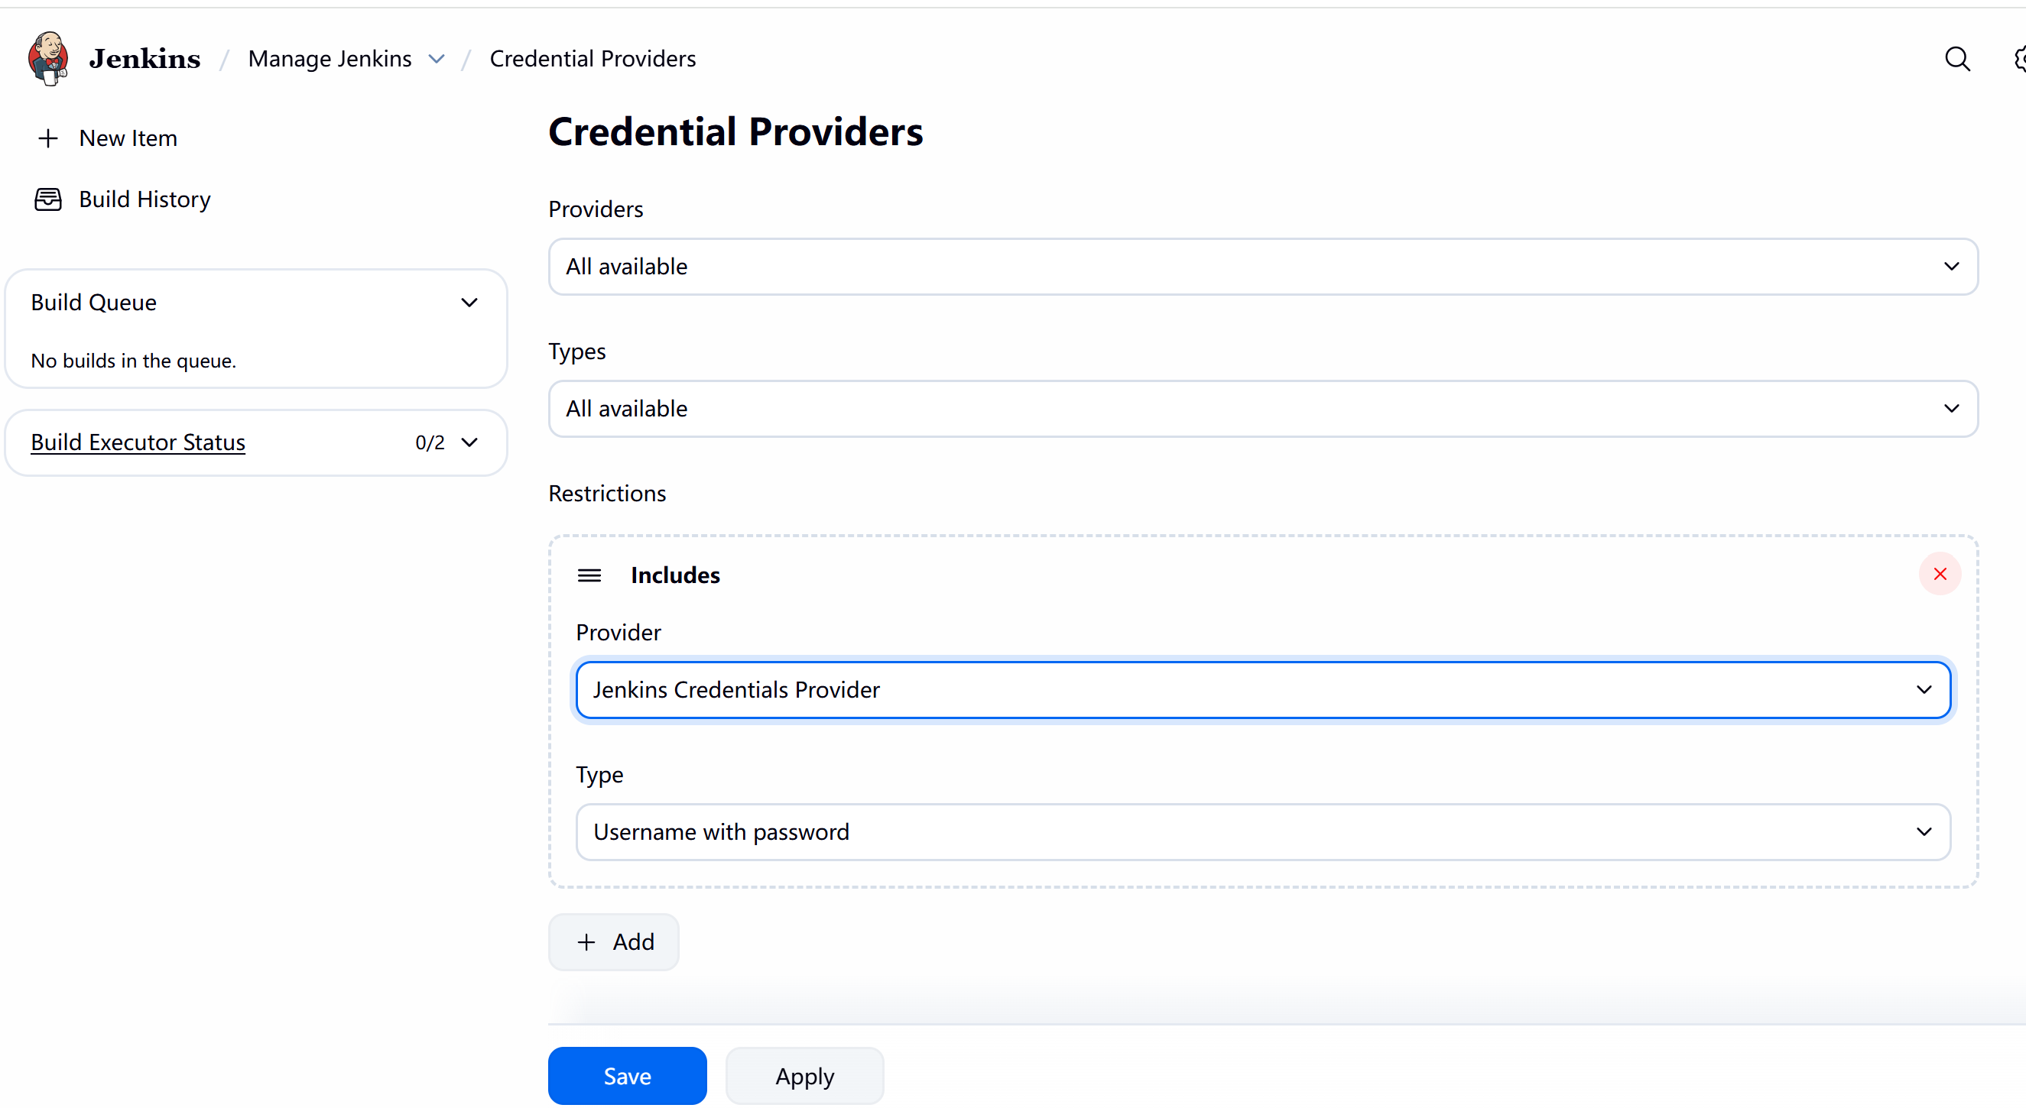Collapse the Build Executor Status panel
The image size is (2026, 1108).
[469, 442]
